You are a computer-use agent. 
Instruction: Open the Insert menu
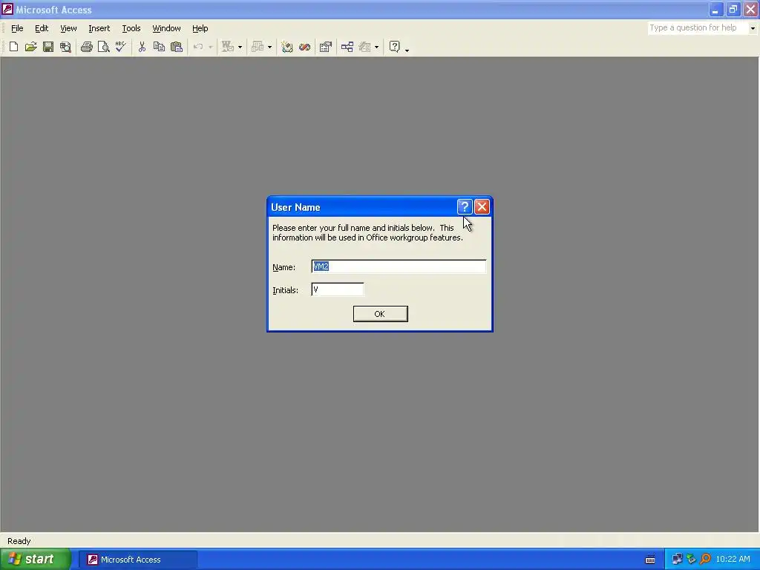pyautogui.click(x=99, y=28)
